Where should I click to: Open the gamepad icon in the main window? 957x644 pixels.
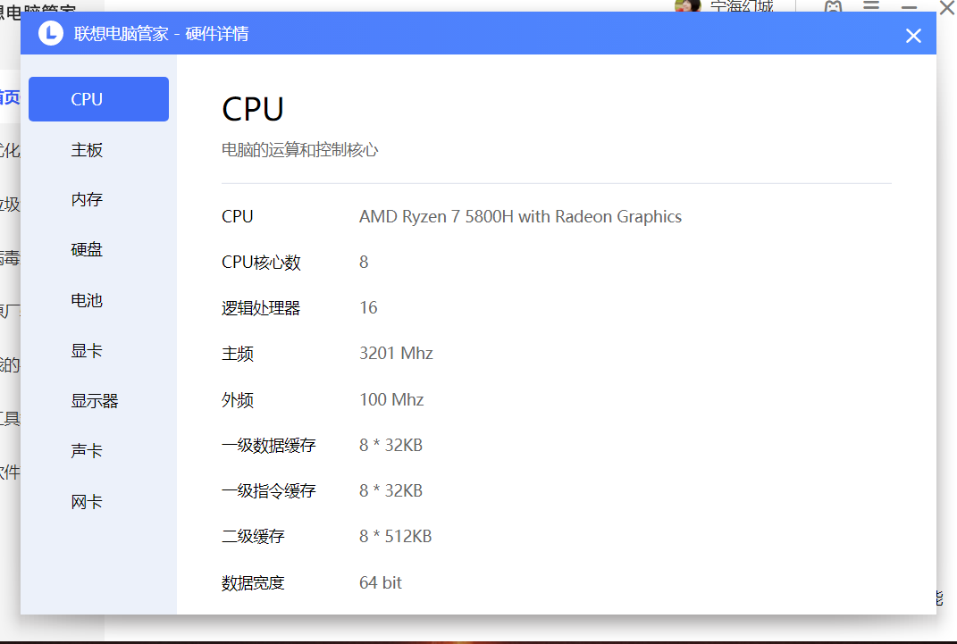click(833, 6)
